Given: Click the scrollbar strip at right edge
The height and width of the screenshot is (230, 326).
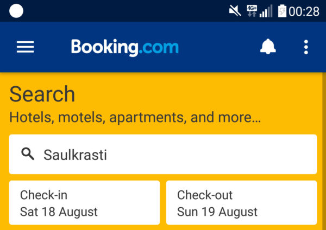Looking at the screenshot, I should (324, 151).
